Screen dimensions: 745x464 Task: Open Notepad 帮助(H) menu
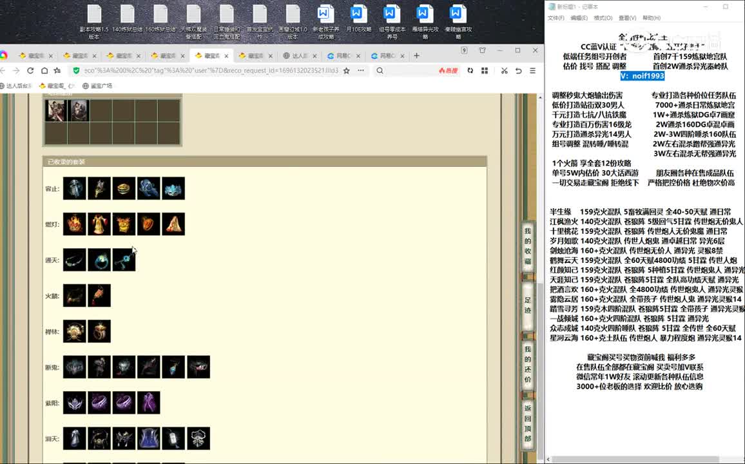652,18
